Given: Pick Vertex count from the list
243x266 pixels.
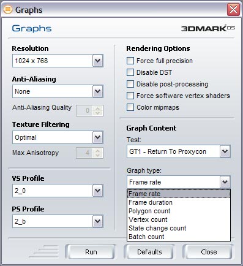Looking at the screenshot, I should click(x=179, y=219).
